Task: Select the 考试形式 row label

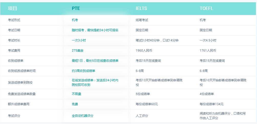Action: coord(14,20)
